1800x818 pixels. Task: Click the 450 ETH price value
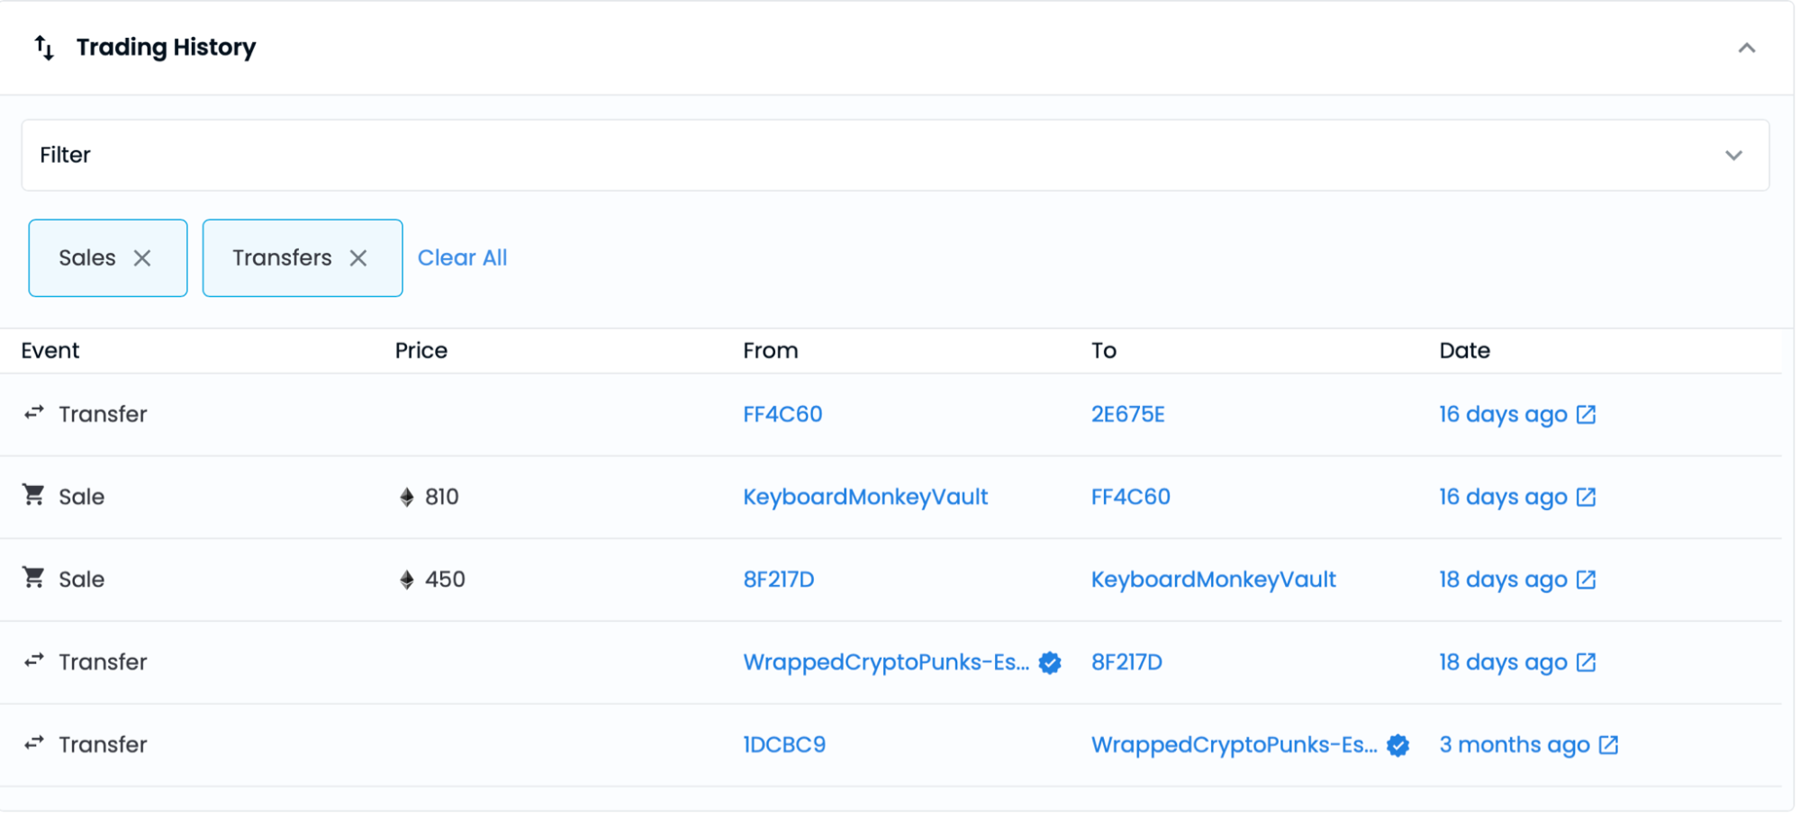tap(445, 580)
